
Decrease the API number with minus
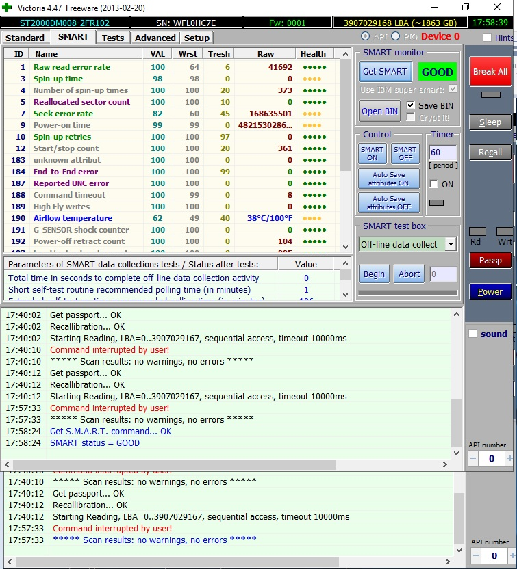coord(473,458)
